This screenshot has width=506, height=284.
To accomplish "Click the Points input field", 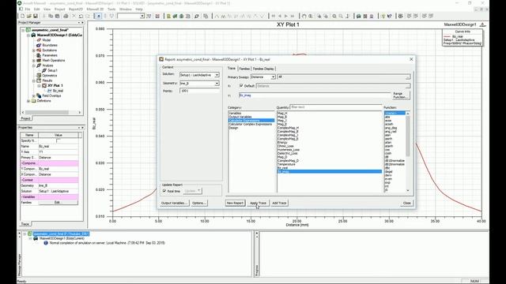I will pos(199,92).
